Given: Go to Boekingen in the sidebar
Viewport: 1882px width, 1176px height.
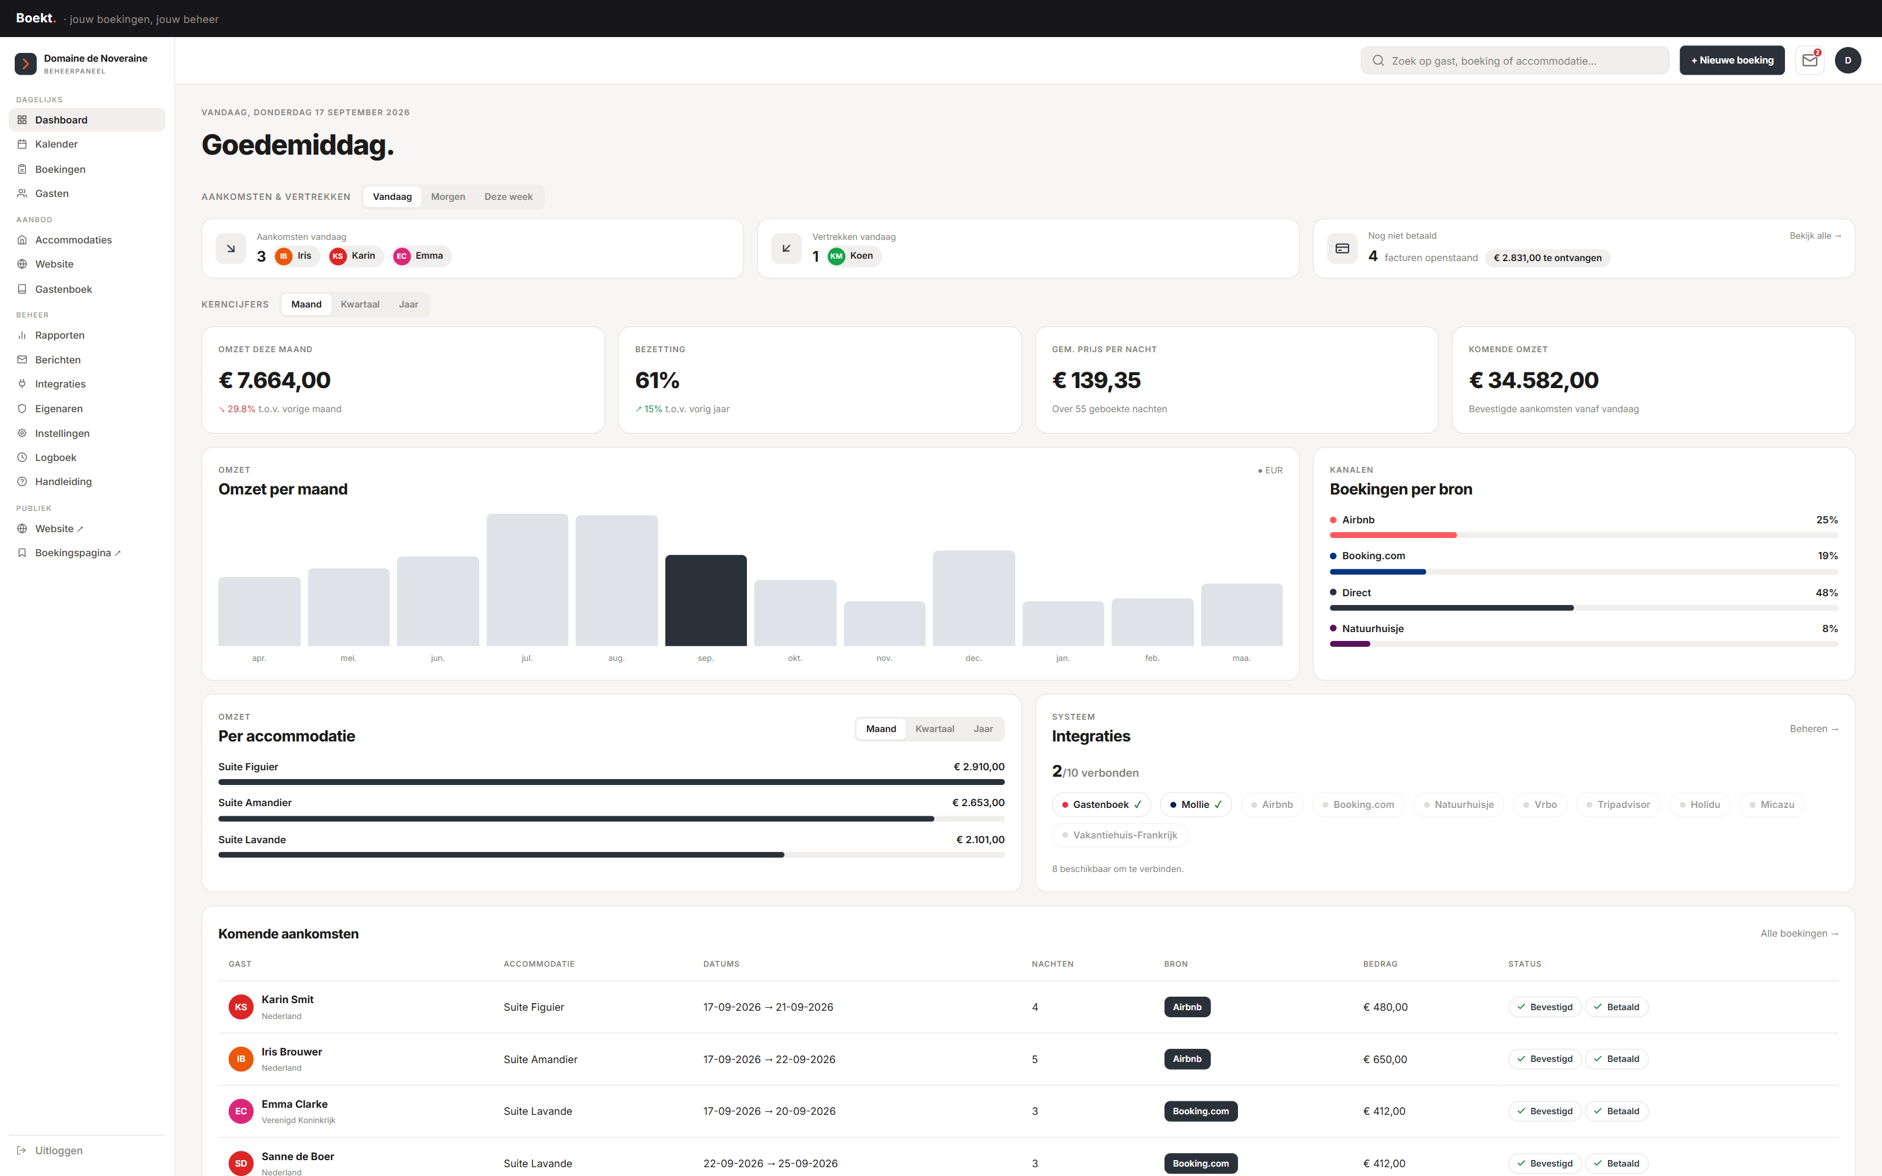Looking at the screenshot, I should 87,169.
